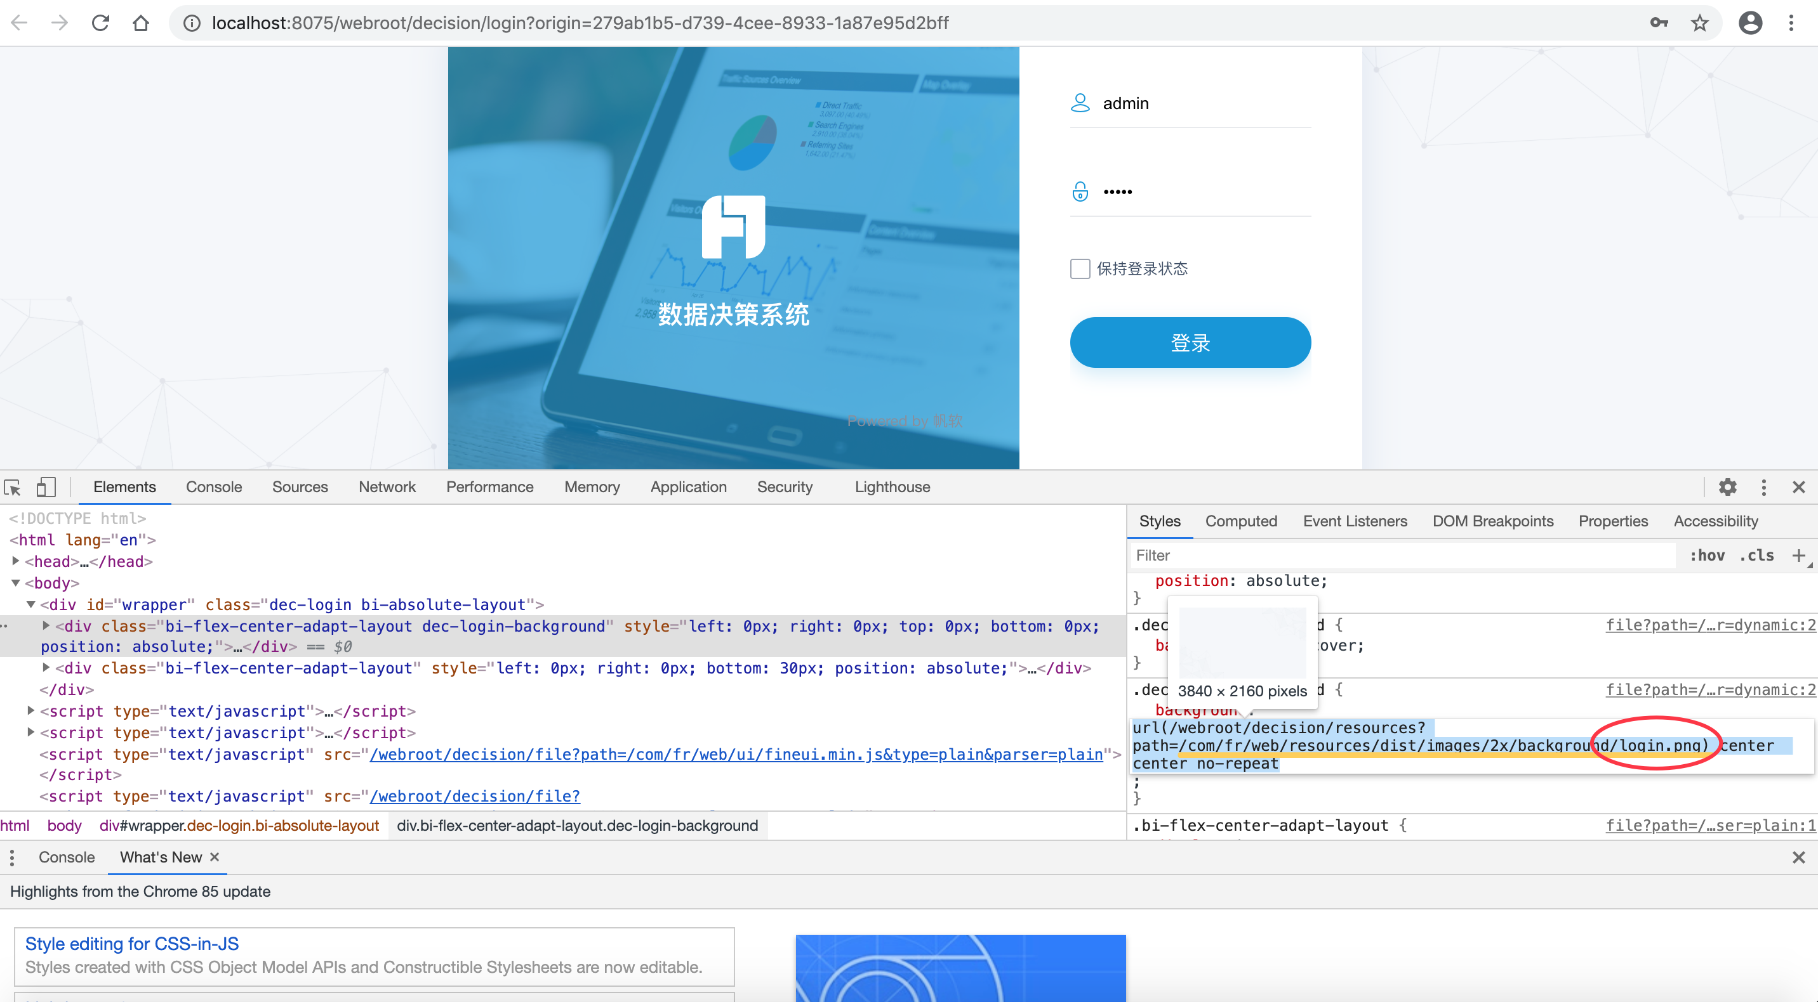The image size is (1818, 1002).
Task: Open the DevTools three-dot customize menu
Action: pyautogui.click(x=1763, y=487)
